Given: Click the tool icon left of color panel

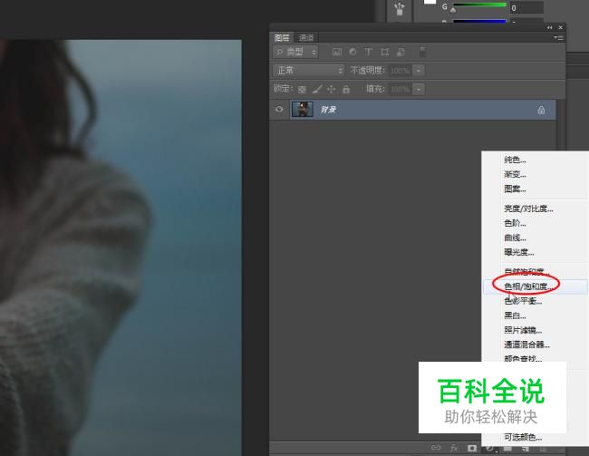Looking at the screenshot, I should 400,9.
